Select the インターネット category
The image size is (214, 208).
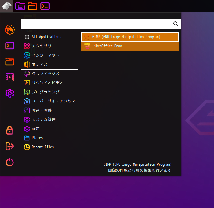tap(50, 55)
